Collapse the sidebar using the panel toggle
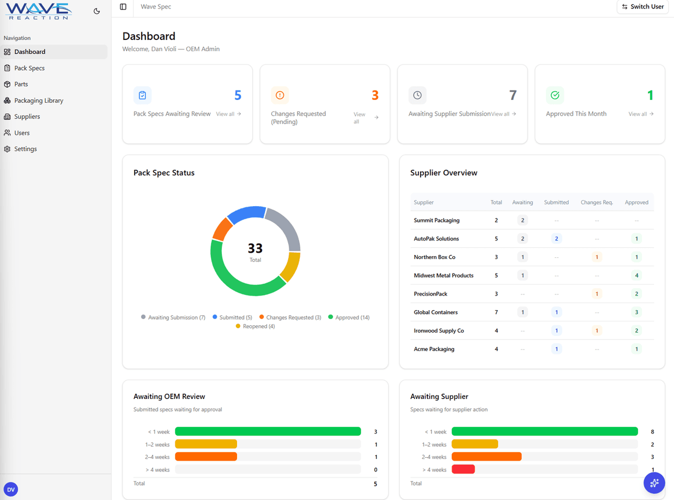The width and height of the screenshot is (674, 500). click(x=122, y=7)
